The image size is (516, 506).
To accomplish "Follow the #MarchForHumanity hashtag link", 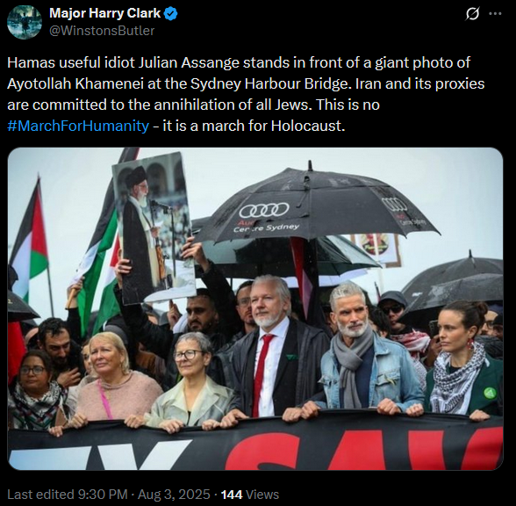I will tap(78, 126).
